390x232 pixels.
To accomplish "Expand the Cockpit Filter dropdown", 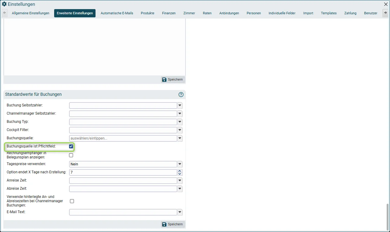I will [180, 130].
